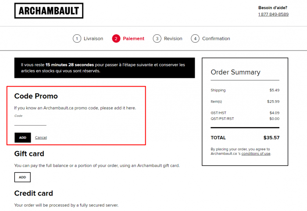This screenshot has width=307, height=211.
Task: Click the 1 877 849-8589 phone link
Action: pyautogui.click(x=273, y=15)
